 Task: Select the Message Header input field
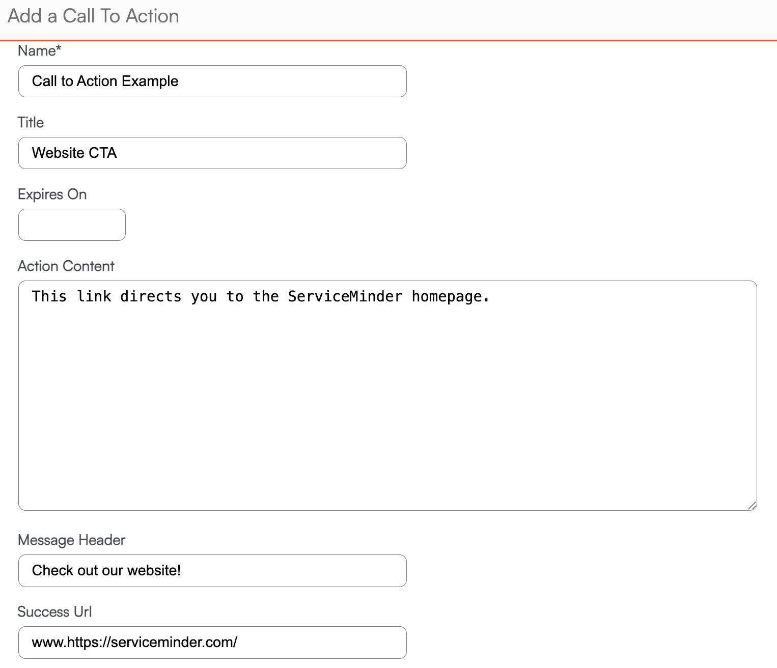click(x=212, y=571)
